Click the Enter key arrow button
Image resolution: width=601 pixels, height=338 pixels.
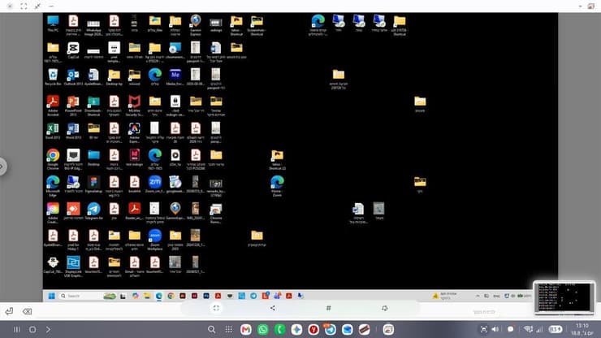tap(9, 311)
